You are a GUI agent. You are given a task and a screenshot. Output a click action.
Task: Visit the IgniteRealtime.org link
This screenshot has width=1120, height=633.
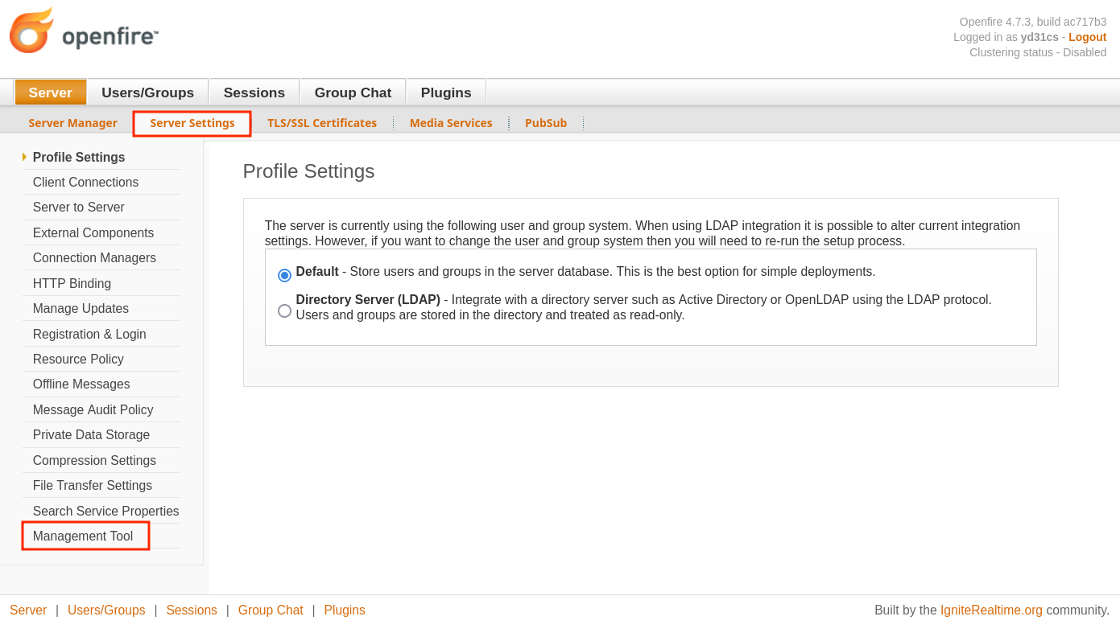click(991, 610)
